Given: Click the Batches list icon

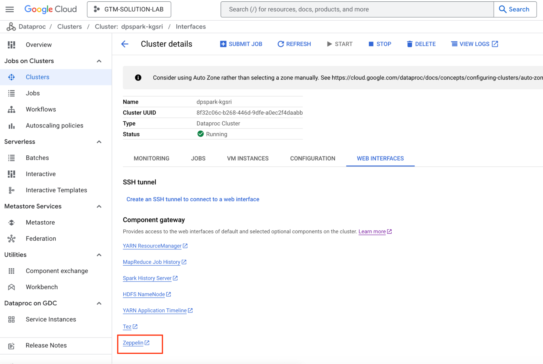Looking at the screenshot, I should (11, 158).
